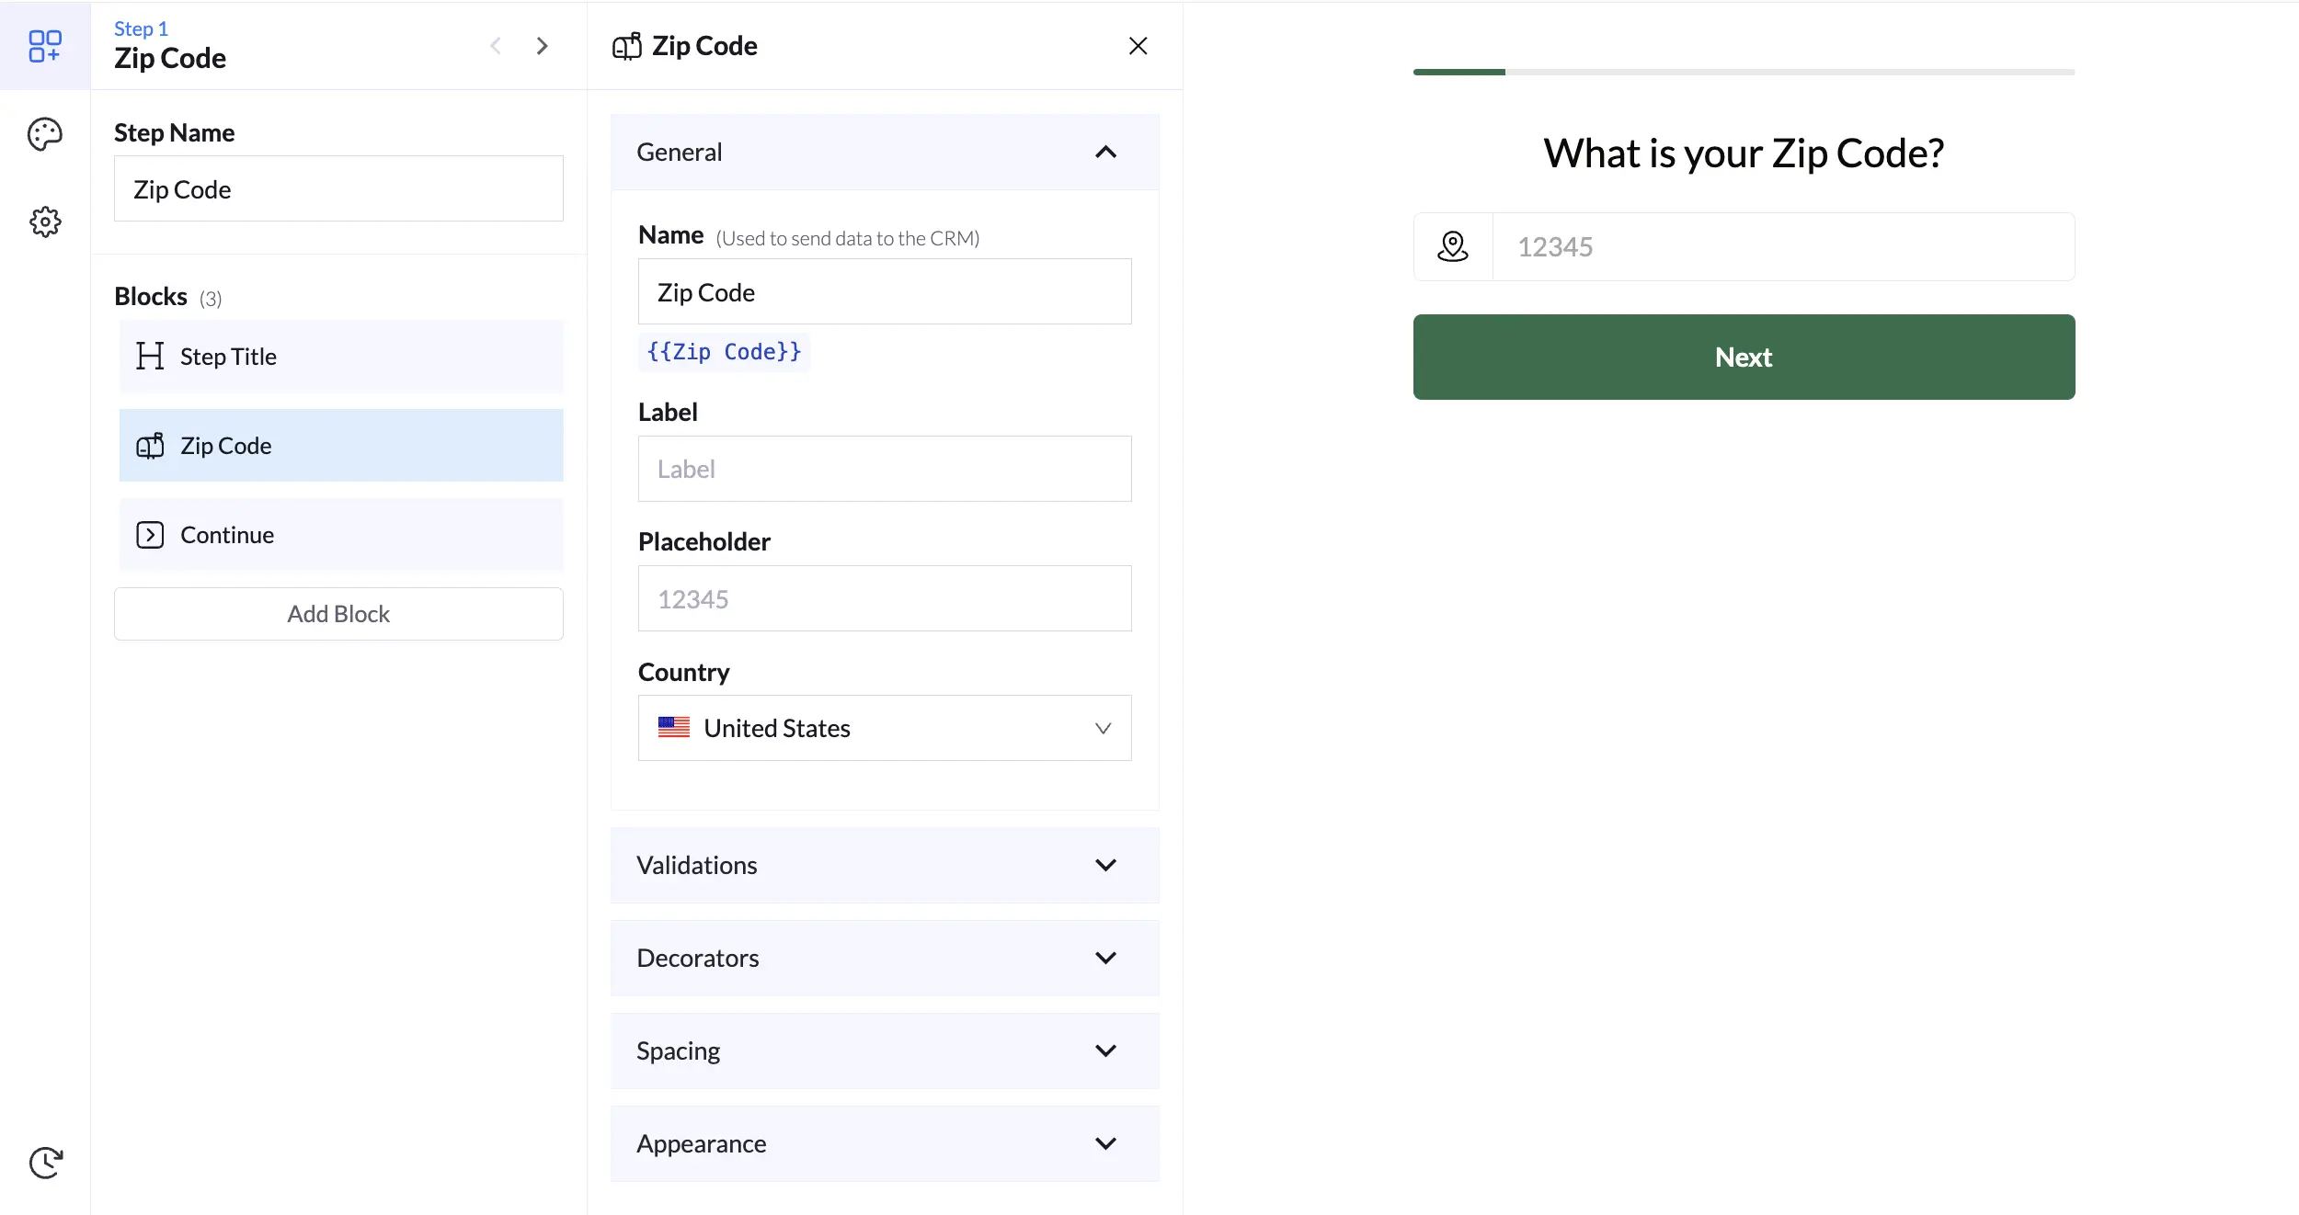Click the mailbox icon of the Zip Code block
The image size is (2299, 1215).
pyautogui.click(x=150, y=446)
